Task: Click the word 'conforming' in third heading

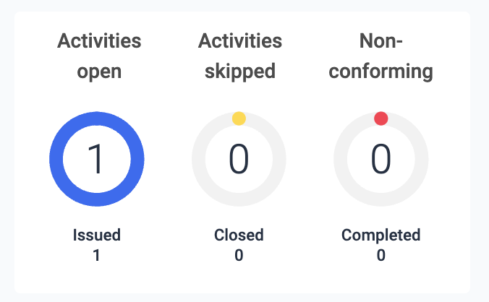Action: tap(380, 72)
